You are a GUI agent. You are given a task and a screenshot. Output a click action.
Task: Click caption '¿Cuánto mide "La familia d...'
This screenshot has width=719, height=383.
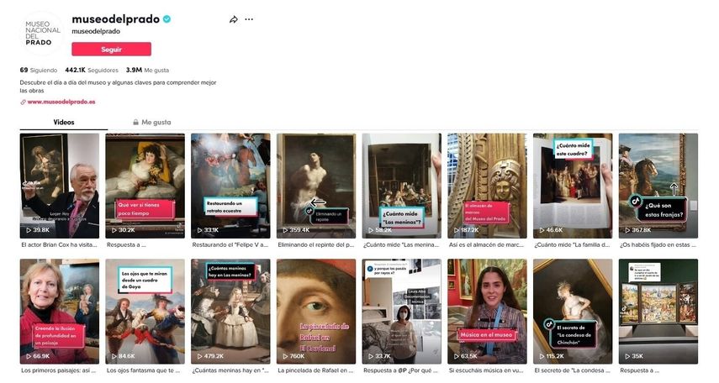coord(573,245)
